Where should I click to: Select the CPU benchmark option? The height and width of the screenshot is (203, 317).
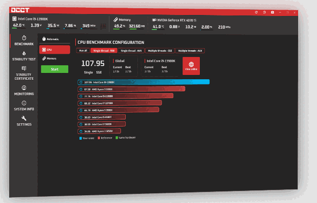pos(55,50)
